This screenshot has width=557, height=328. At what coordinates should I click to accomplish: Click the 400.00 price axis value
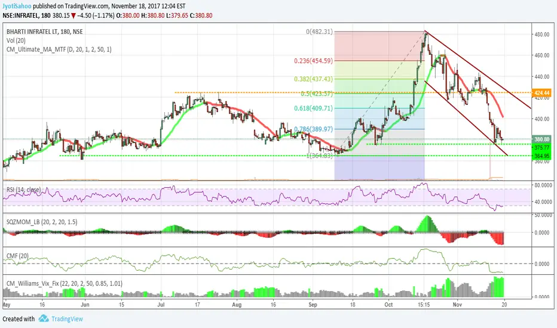pyautogui.click(x=541, y=119)
